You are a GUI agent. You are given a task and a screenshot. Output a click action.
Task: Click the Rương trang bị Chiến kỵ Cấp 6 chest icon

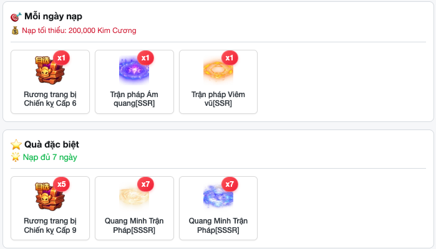pos(50,70)
